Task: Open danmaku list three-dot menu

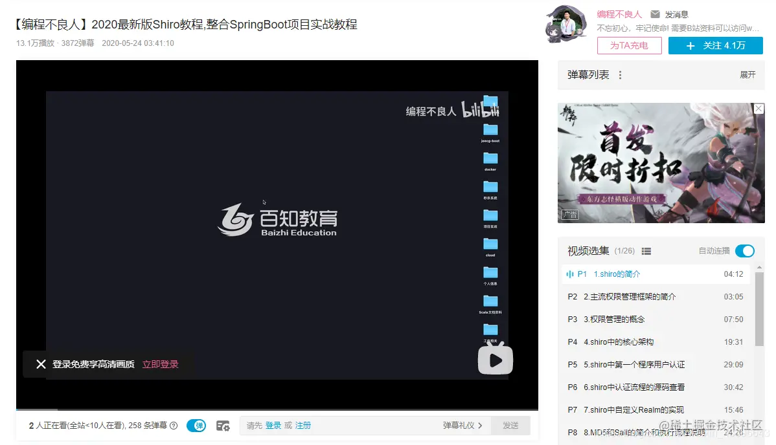Action: (620, 74)
